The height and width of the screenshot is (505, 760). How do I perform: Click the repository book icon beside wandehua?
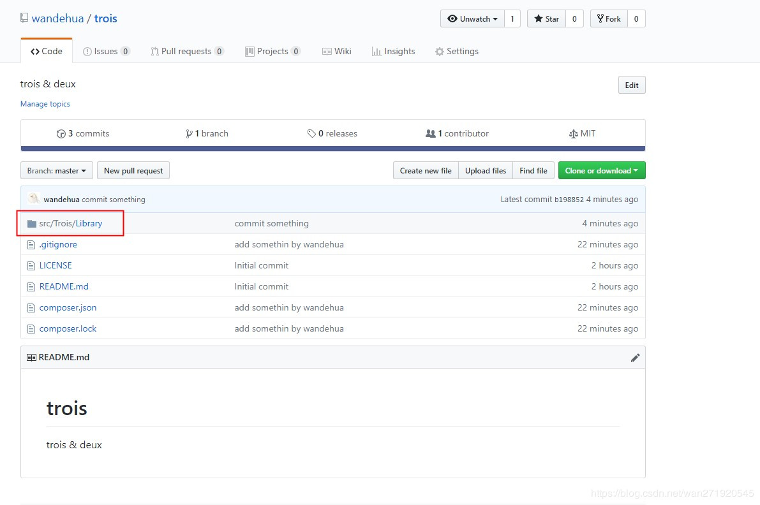24,18
